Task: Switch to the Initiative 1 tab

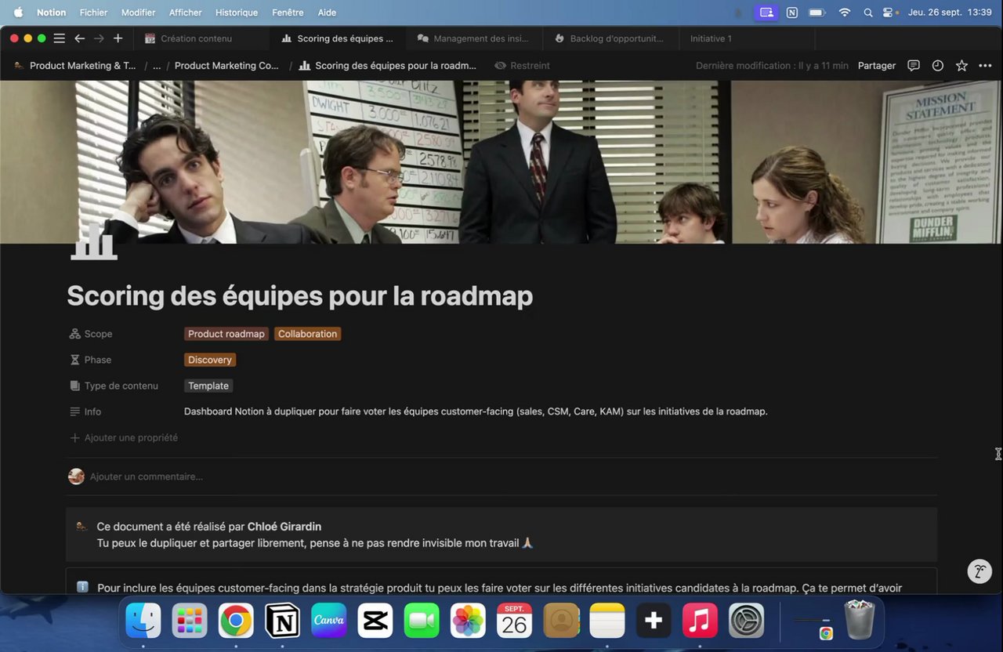Action: [747, 38]
